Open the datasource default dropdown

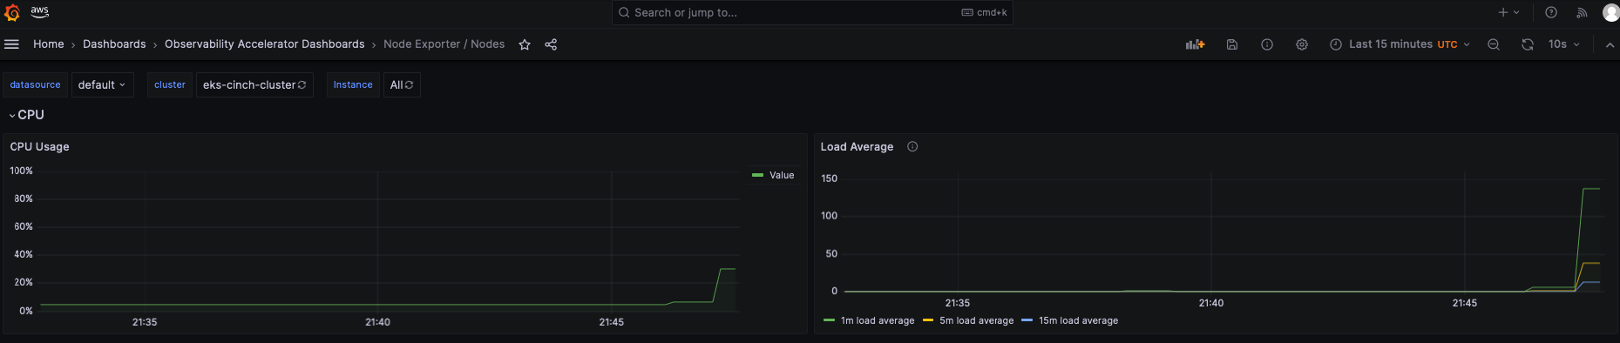point(102,84)
